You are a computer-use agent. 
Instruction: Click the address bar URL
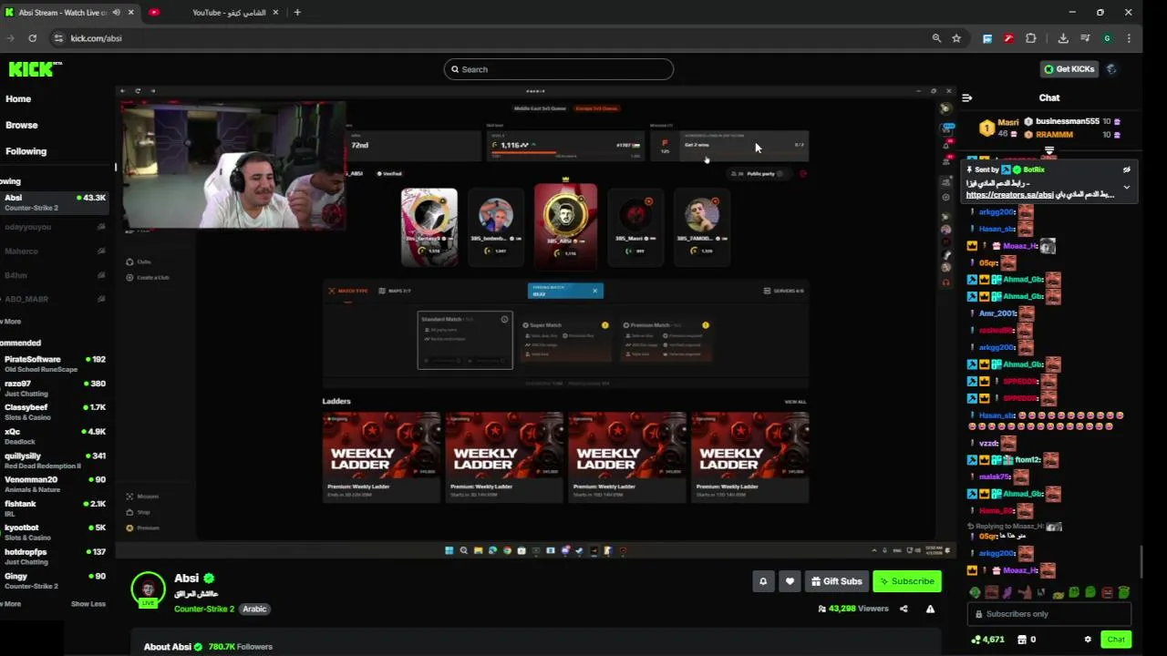coord(96,38)
